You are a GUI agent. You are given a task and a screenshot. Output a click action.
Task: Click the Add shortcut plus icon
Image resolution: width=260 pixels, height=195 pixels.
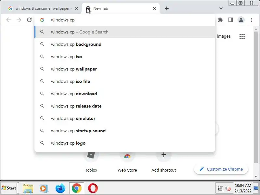point(164,155)
